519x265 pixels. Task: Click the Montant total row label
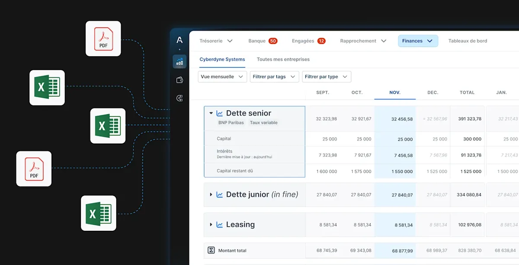coord(232,251)
